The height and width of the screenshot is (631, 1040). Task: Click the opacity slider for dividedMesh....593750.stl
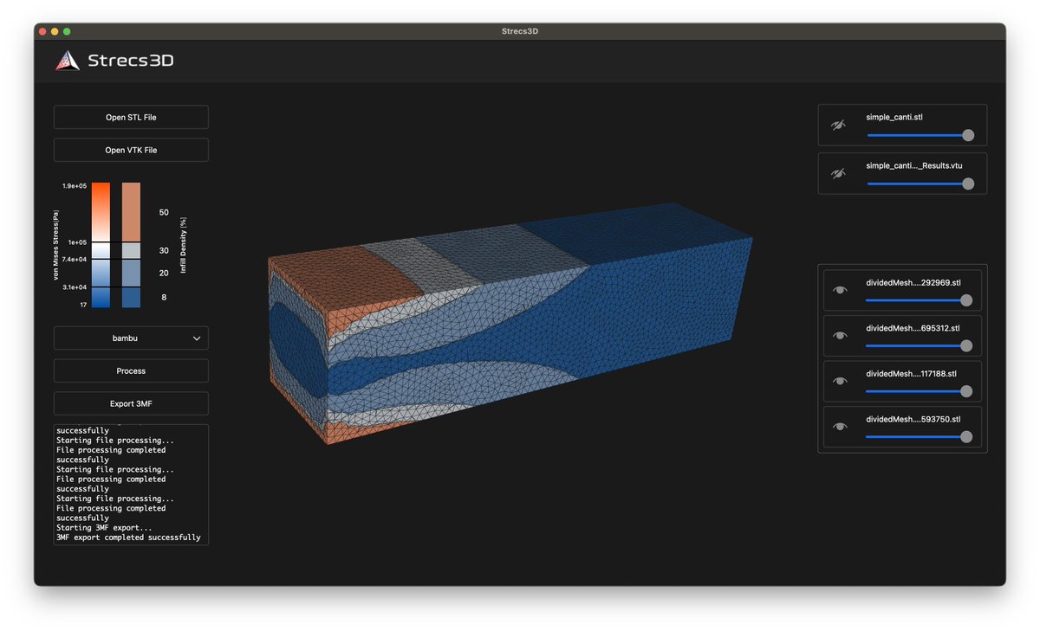pyautogui.click(x=914, y=437)
